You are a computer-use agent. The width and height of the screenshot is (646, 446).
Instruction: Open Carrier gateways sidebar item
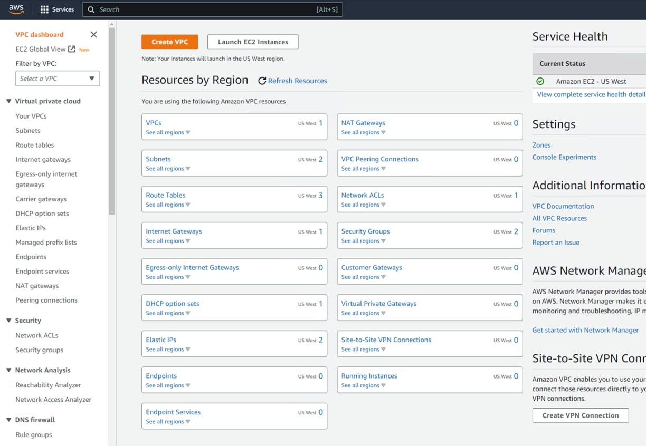pyautogui.click(x=41, y=199)
